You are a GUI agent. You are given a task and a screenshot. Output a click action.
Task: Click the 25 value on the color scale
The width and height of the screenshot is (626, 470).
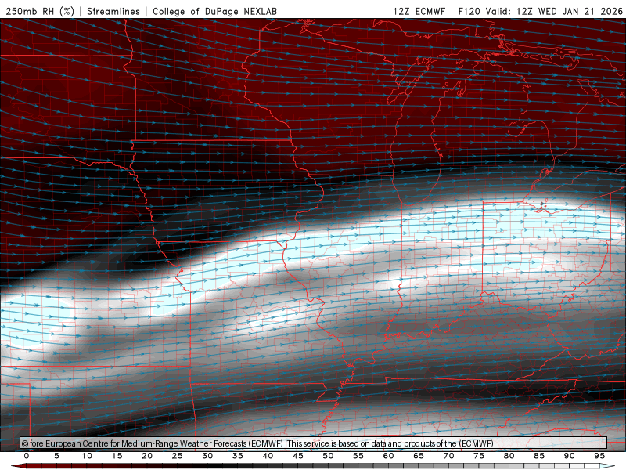point(178,456)
